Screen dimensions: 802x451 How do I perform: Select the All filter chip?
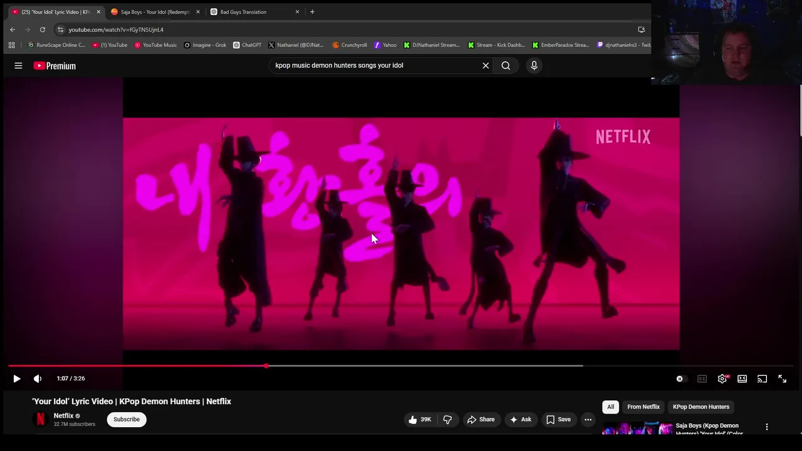[610, 407]
